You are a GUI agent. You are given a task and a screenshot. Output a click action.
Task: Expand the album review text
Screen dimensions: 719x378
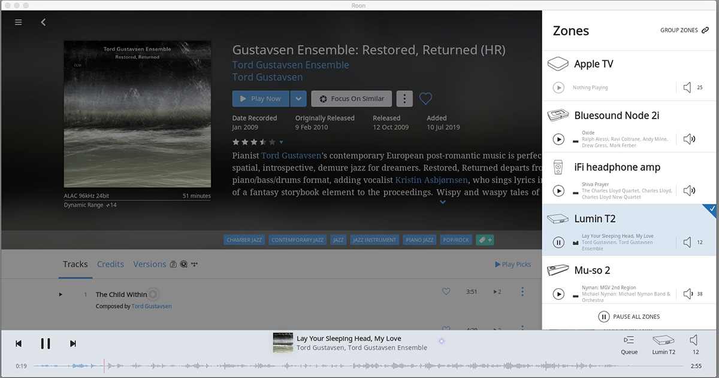443,203
